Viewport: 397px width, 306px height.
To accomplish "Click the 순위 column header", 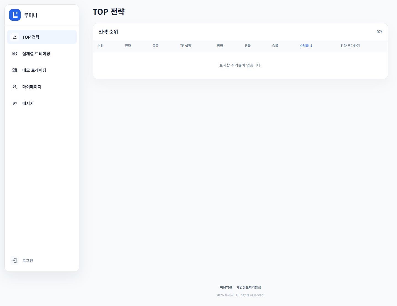I will (100, 46).
